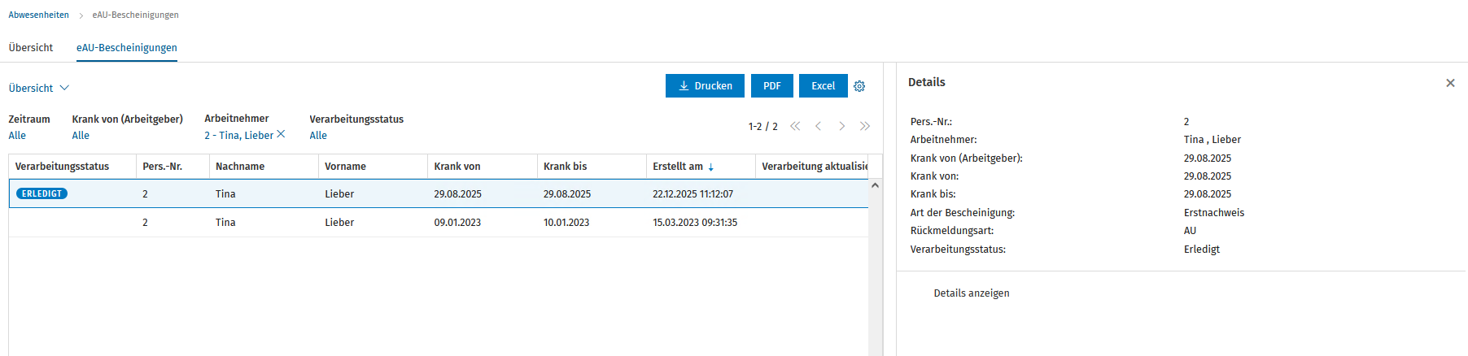
Task: Switch to the Übersicht tab
Action: pyautogui.click(x=31, y=47)
